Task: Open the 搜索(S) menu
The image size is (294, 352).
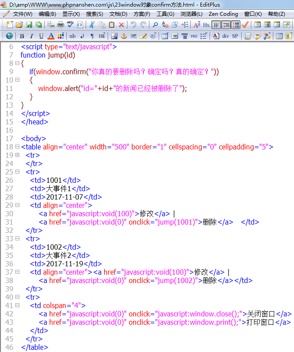Action: coord(94,14)
